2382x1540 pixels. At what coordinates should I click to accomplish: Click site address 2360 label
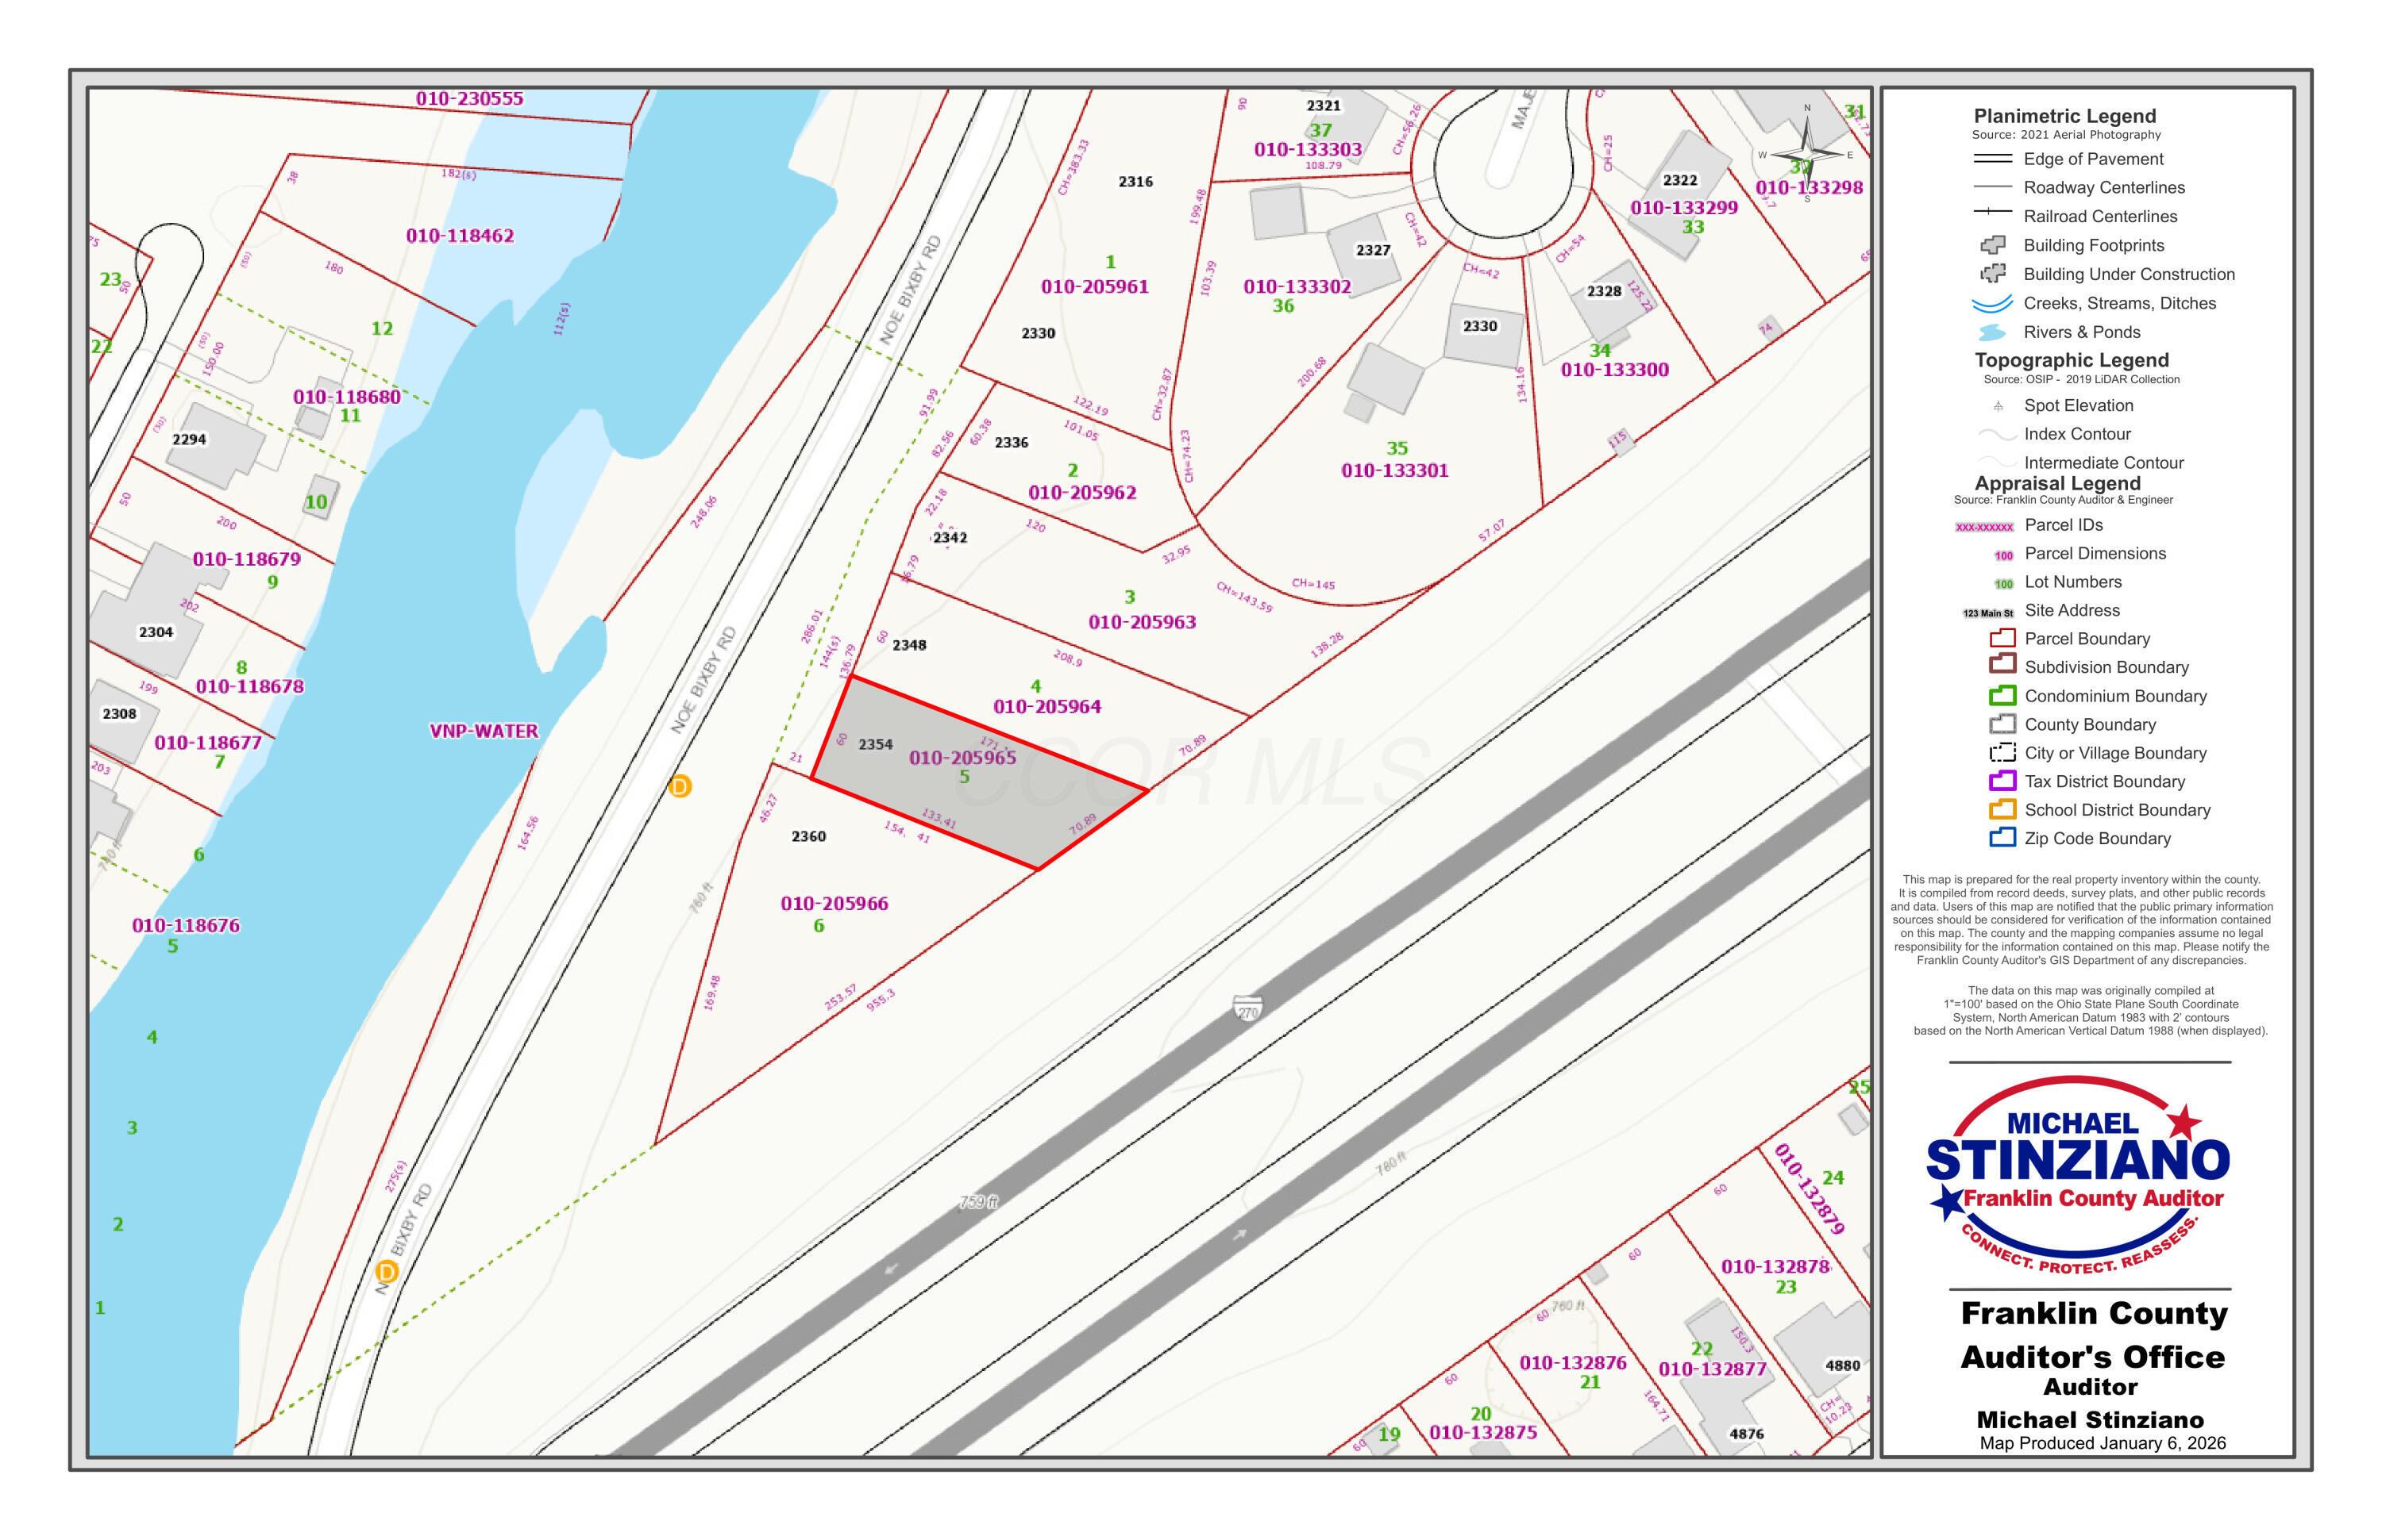click(x=808, y=836)
